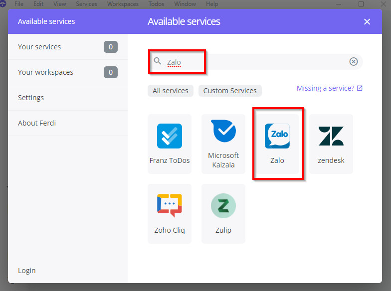Maximize the Ferdi window
This screenshot has width=391, height=291.
pos(361,4)
